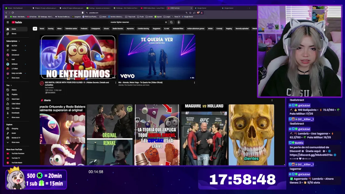Play the NO ENTENDIMOS Digital Circus video

(78, 57)
